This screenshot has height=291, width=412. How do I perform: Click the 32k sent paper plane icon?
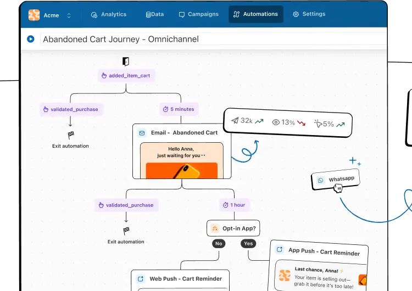coord(235,121)
